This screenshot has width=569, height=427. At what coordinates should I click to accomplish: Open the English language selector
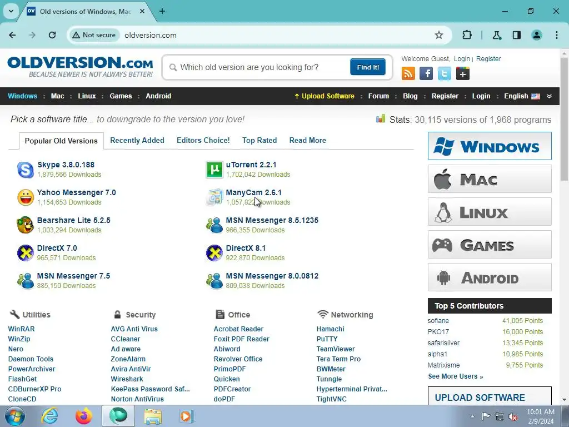tap(522, 96)
